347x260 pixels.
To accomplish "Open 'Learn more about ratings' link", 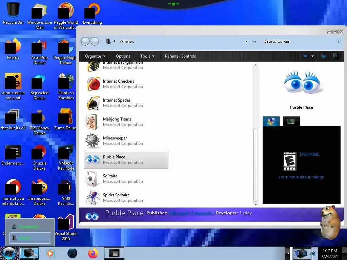I will click(301, 177).
